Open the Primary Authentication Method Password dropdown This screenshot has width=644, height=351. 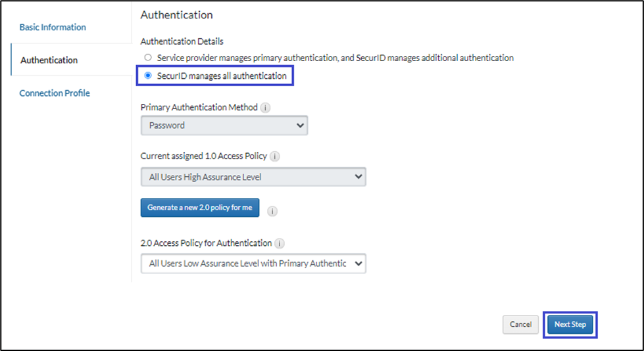point(224,125)
